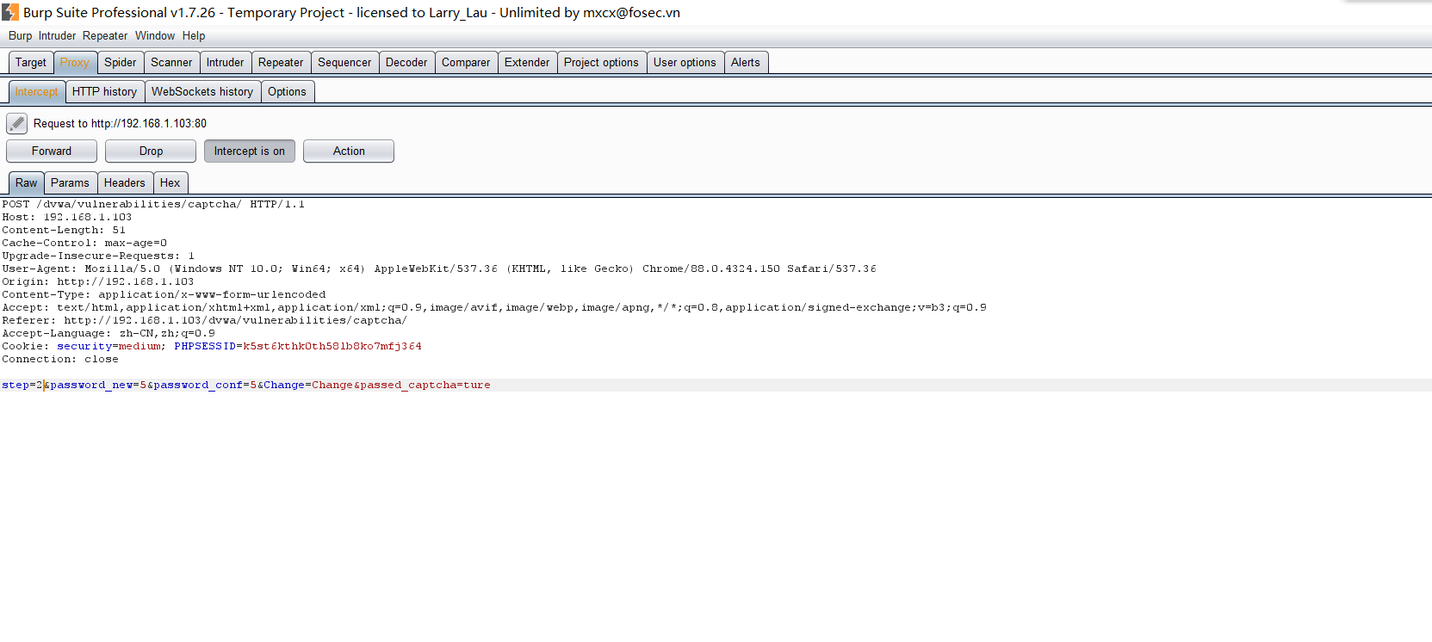Open the Burp menu
This screenshot has height=642, width=1432.
coord(20,36)
